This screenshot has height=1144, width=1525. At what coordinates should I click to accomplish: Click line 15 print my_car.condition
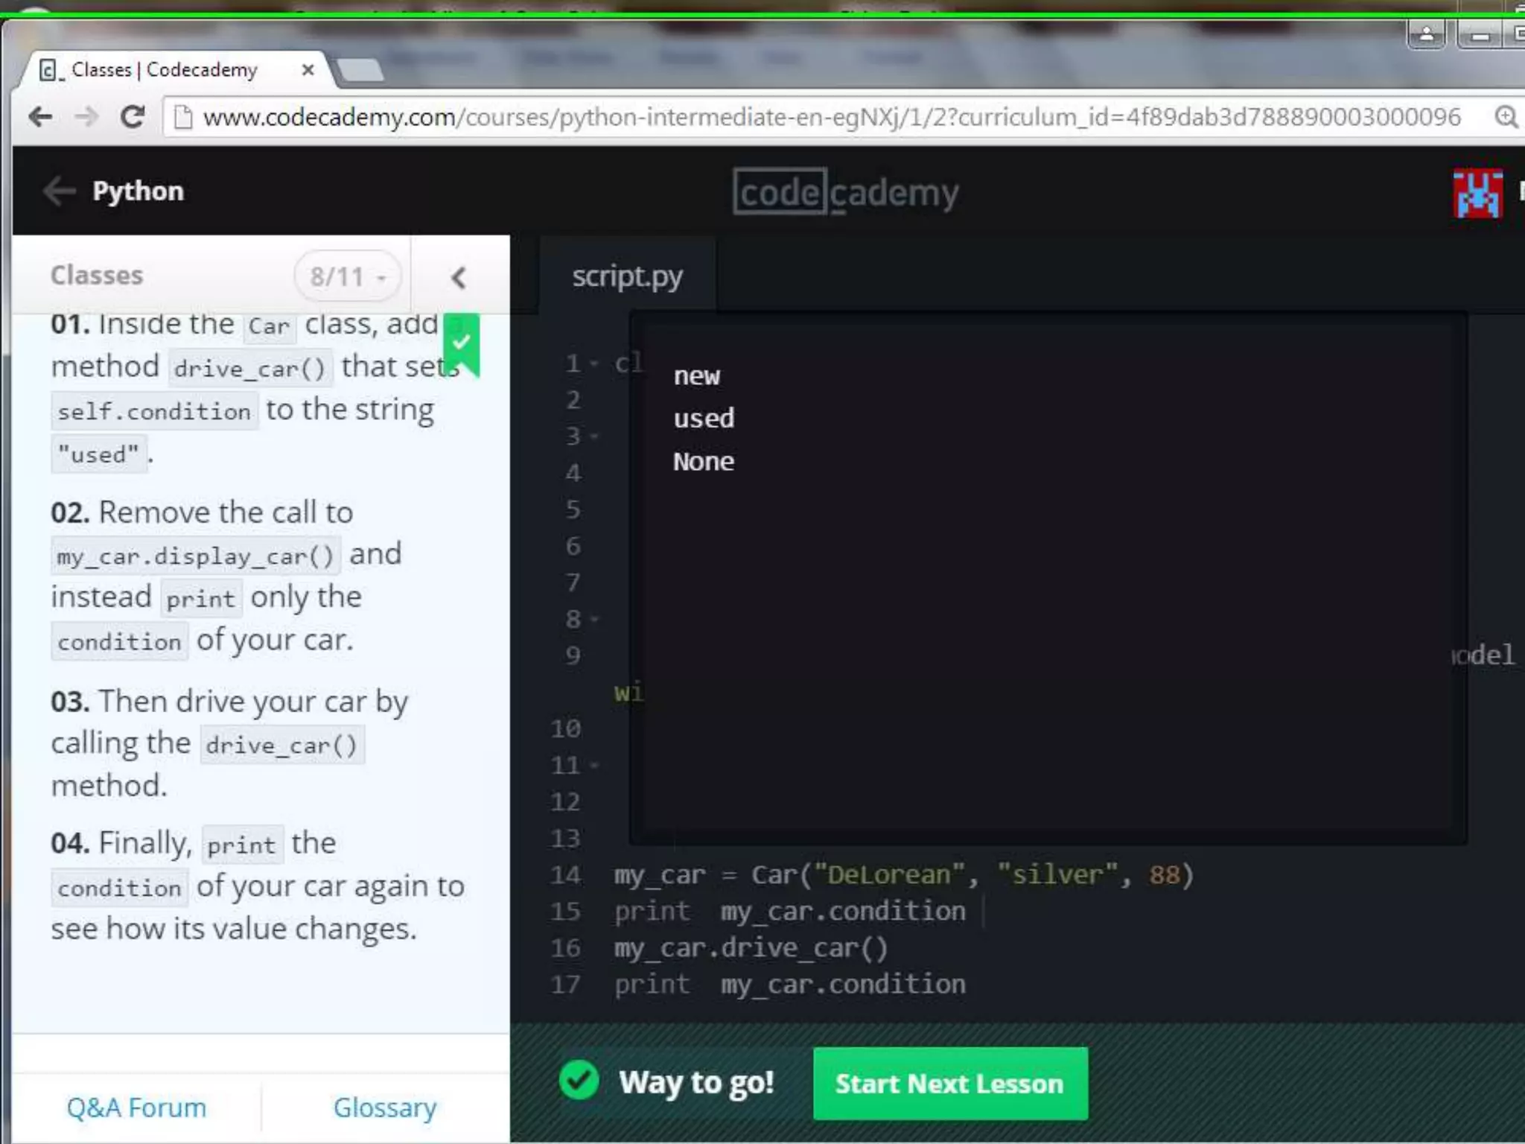click(x=790, y=912)
